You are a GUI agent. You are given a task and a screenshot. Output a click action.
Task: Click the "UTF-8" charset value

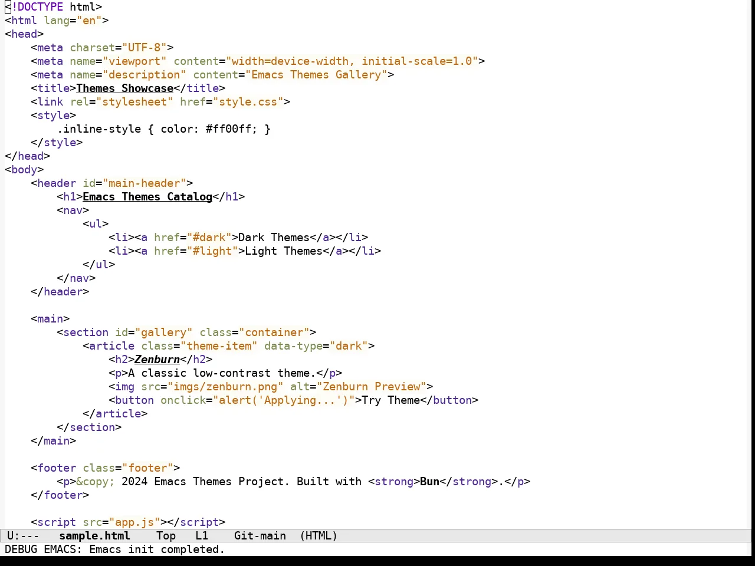pos(145,48)
